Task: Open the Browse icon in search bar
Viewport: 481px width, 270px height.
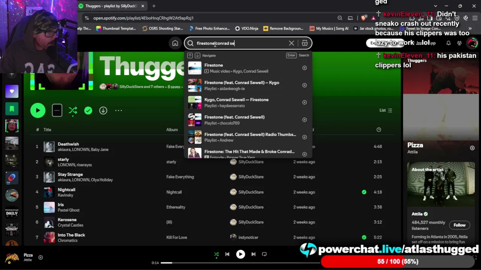Action: point(305,43)
